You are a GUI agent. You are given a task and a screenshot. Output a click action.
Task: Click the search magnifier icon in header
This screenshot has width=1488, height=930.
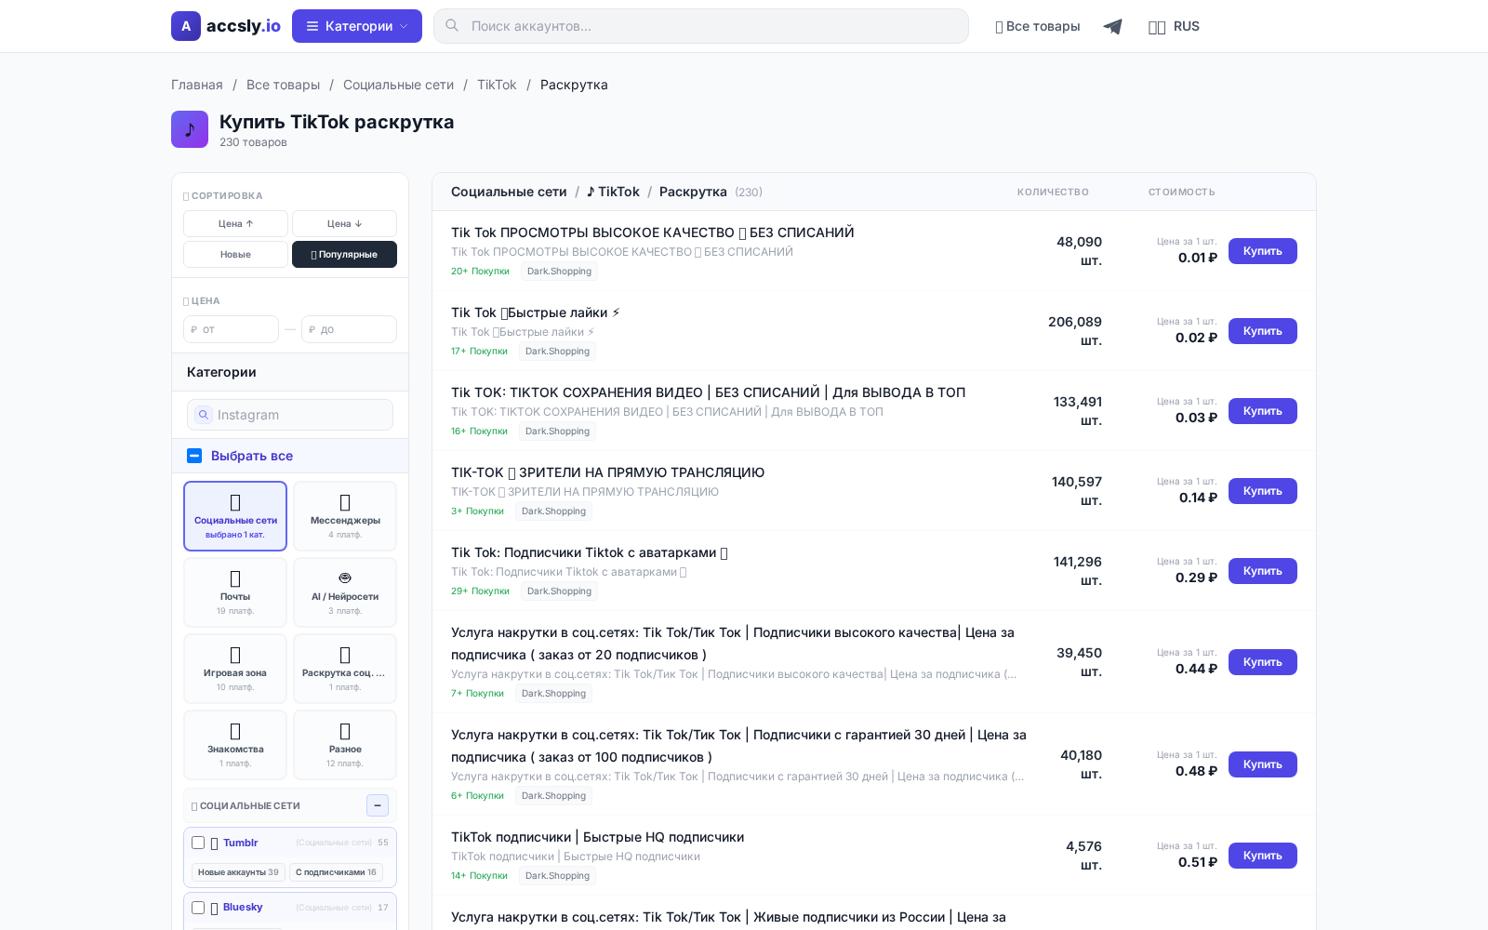(452, 25)
